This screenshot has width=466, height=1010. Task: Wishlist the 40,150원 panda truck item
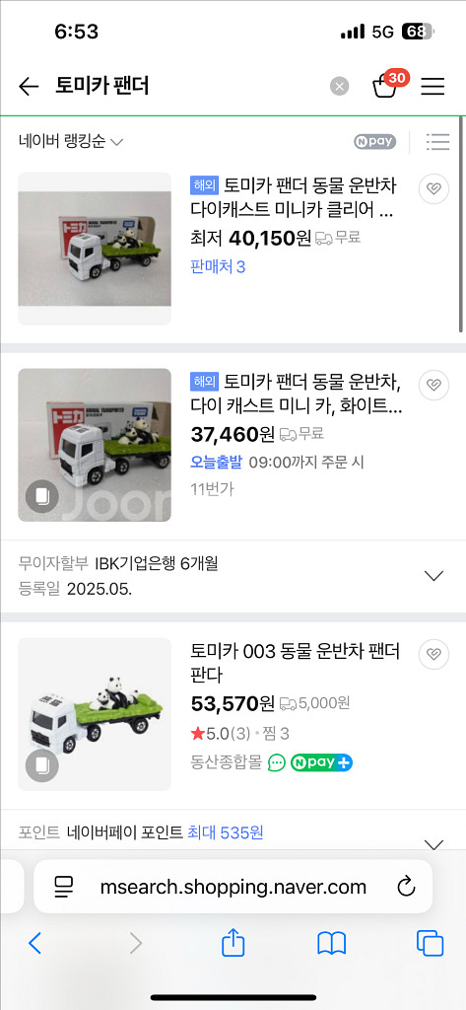[433, 189]
